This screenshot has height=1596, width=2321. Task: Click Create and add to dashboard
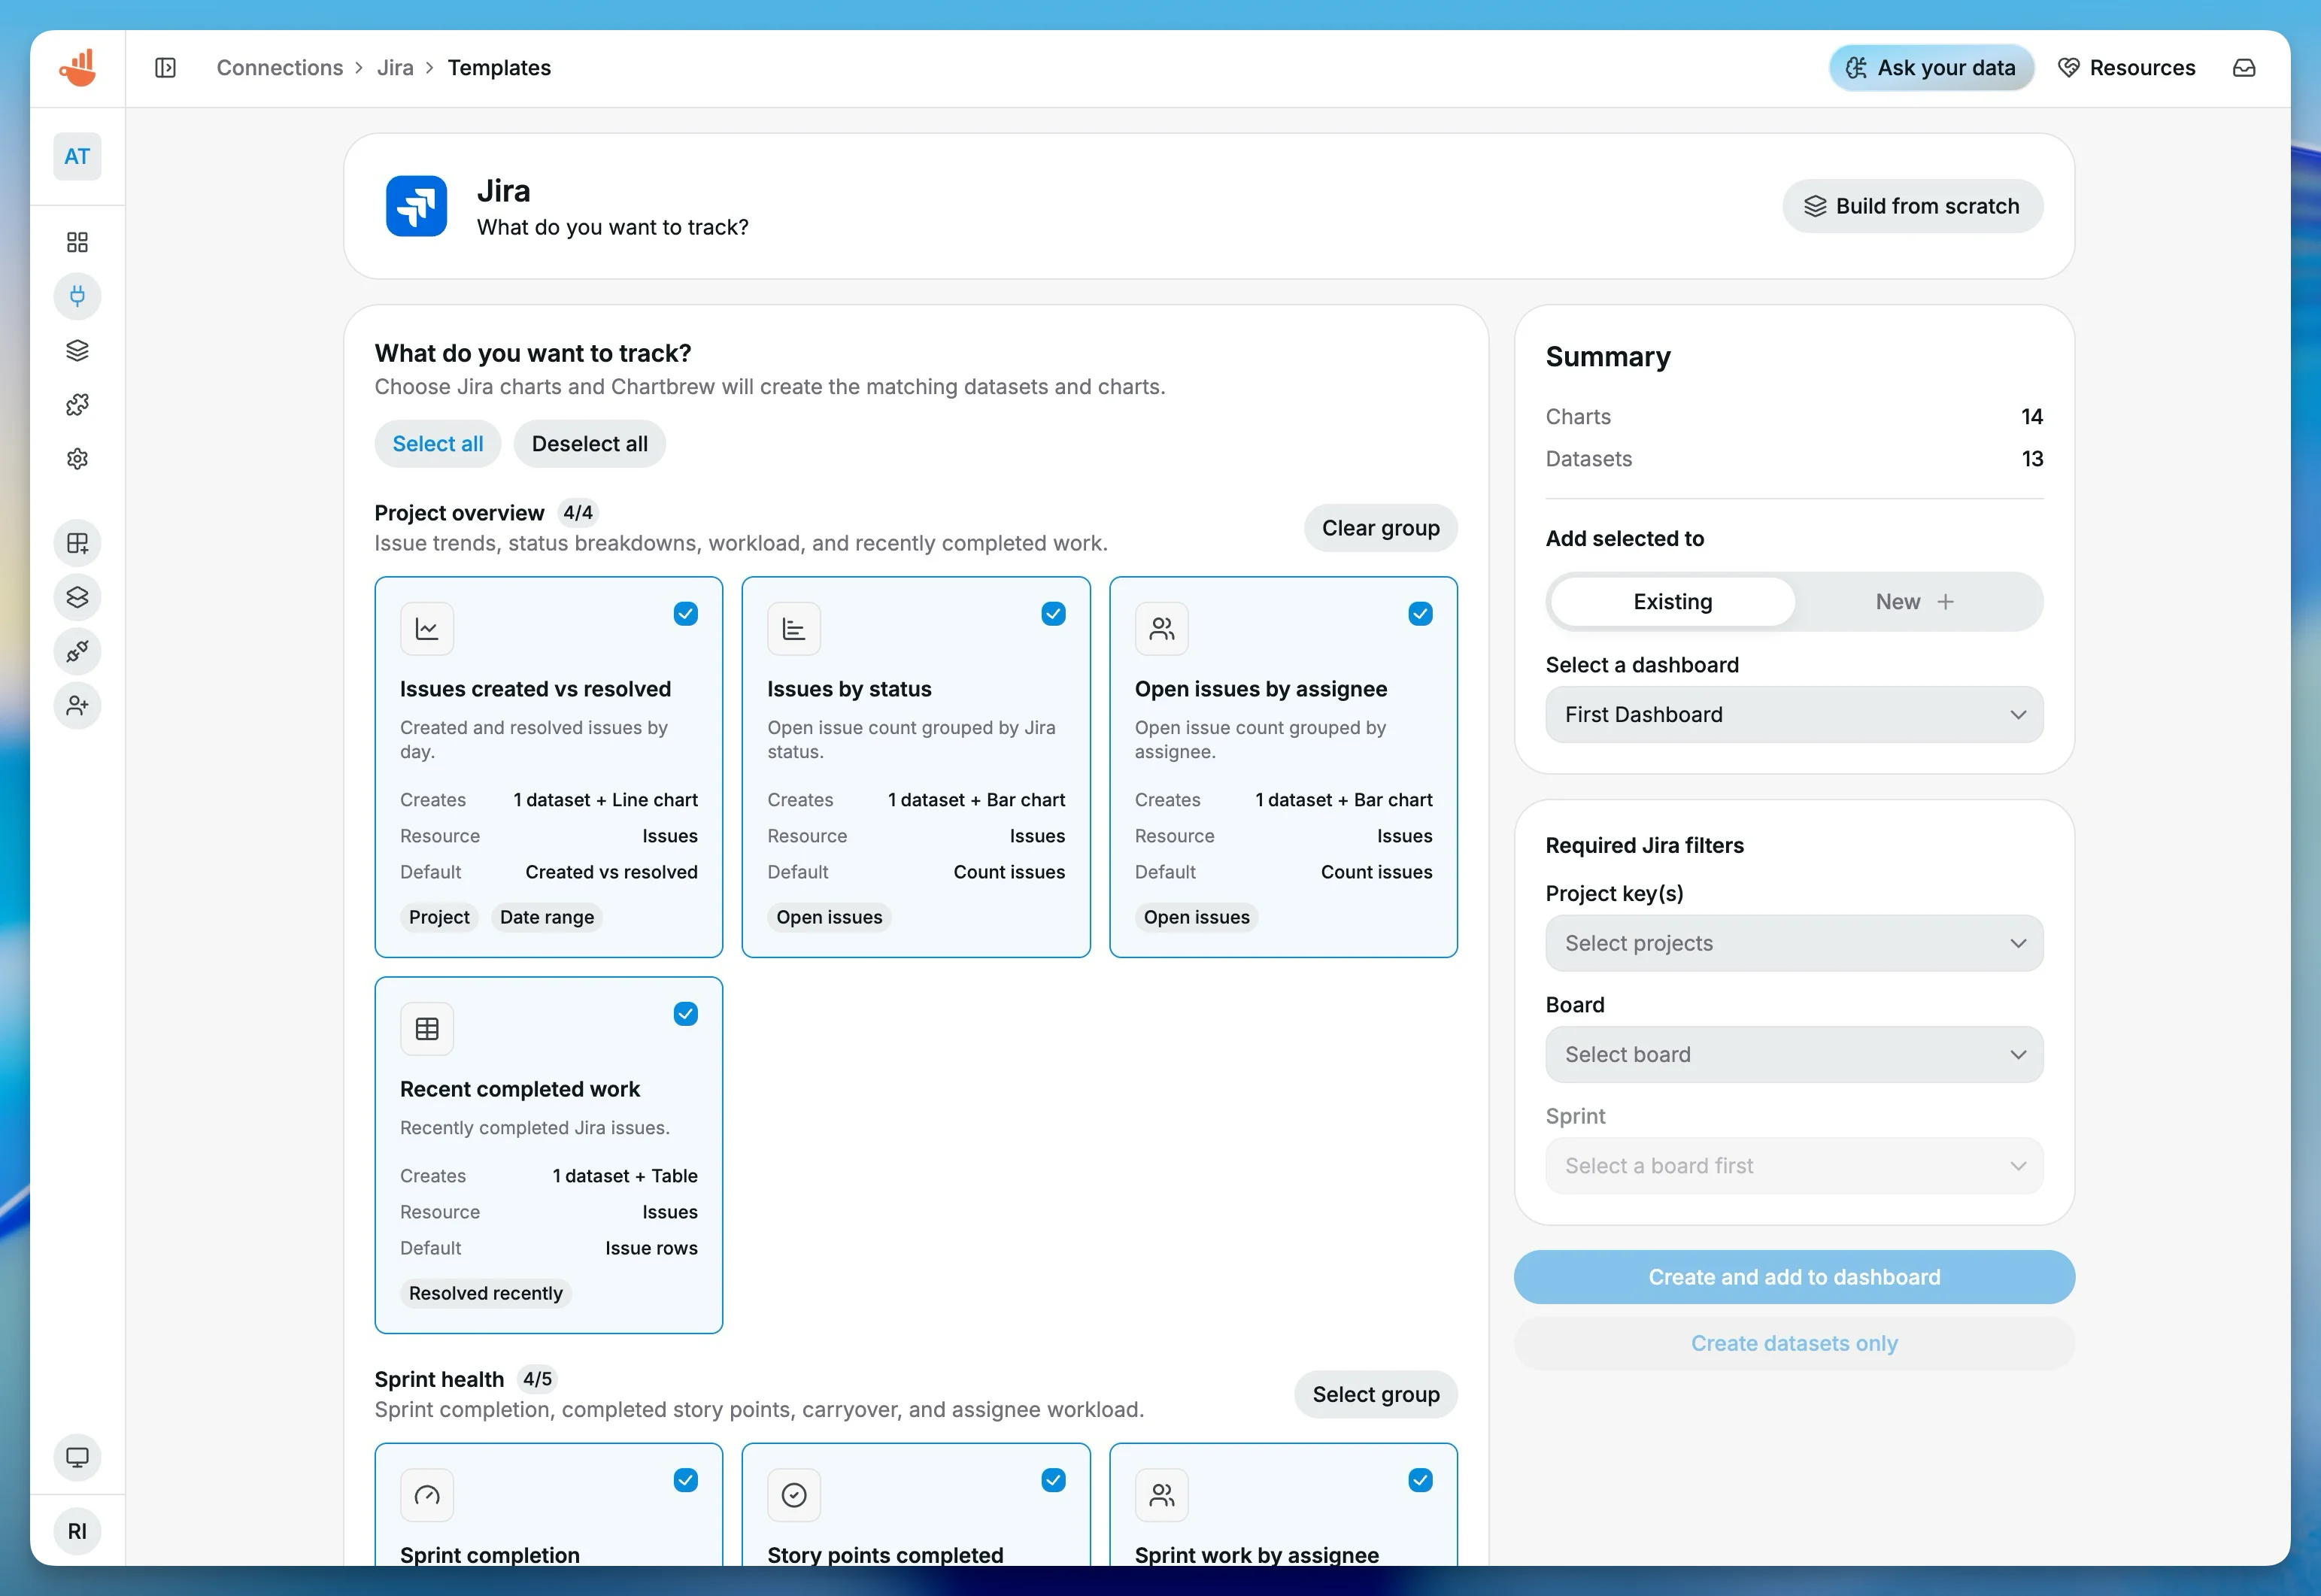pyautogui.click(x=1794, y=1277)
